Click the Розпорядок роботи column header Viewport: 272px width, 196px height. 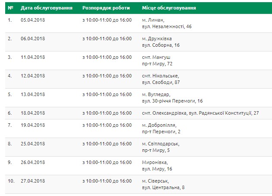(x=106, y=8)
